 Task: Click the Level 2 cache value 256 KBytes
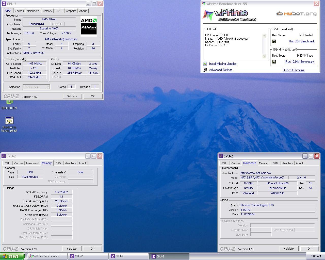click(74, 73)
